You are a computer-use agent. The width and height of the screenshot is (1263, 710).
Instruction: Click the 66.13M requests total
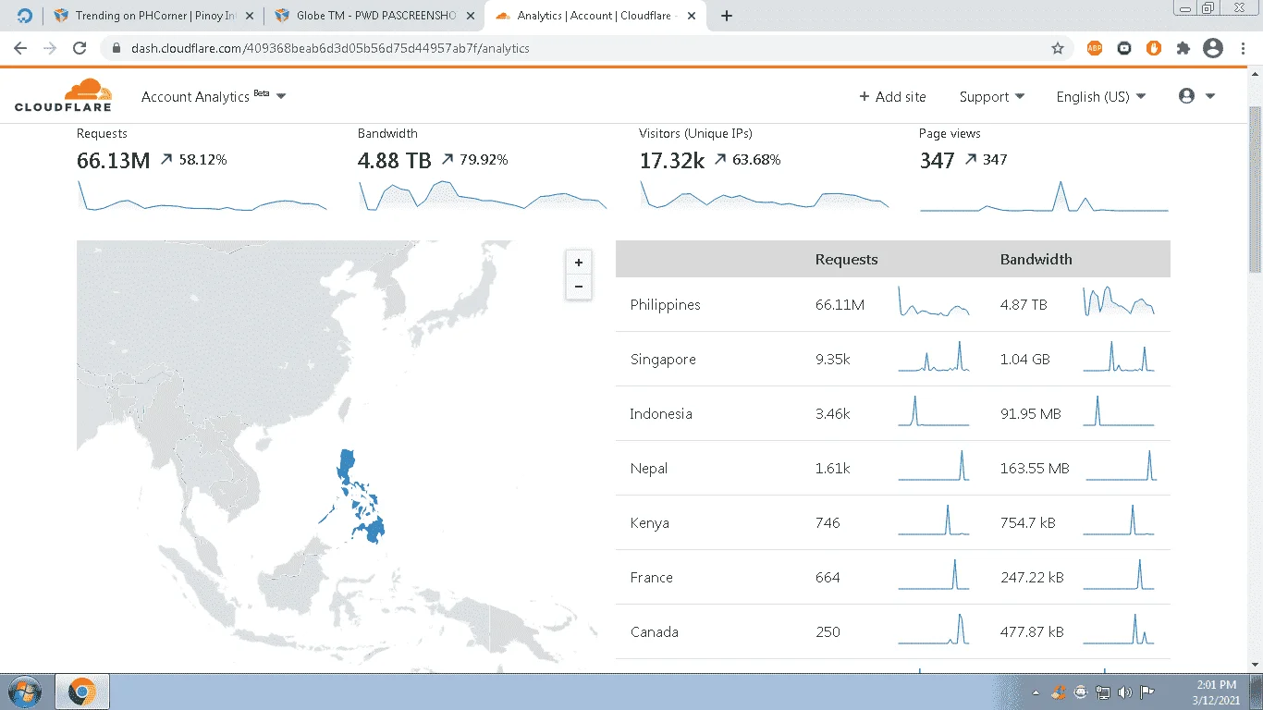114,161
